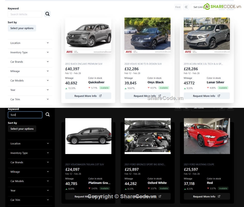Expand the Mileage filter in the light sidebar
The height and width of the screenshot is (207, 244).
pos(30,71)
